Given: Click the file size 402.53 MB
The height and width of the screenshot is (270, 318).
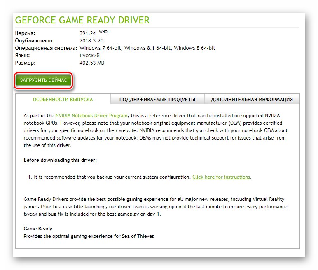Looking at the screenshot, I should (x=92, y=63).
